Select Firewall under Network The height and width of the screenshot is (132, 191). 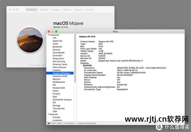[x=56, y=117]
